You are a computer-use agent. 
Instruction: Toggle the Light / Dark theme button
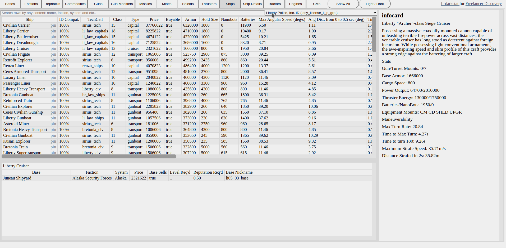pos(375,4)
